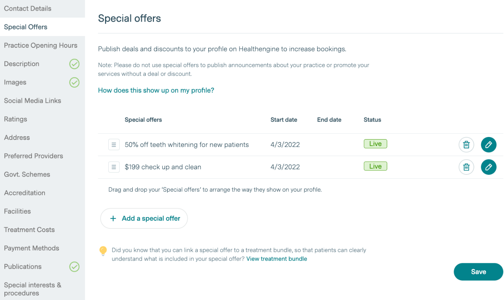Open the Social Media Links section
This screenshot has width=504, height=300.
coord(32,101)
